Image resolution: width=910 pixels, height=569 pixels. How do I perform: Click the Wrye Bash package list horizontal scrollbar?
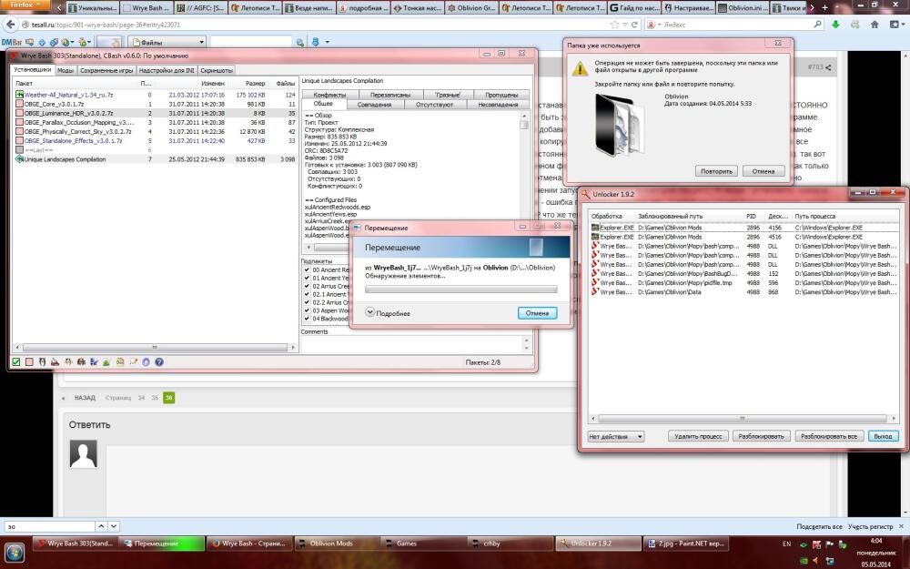[x=155, y=347]
